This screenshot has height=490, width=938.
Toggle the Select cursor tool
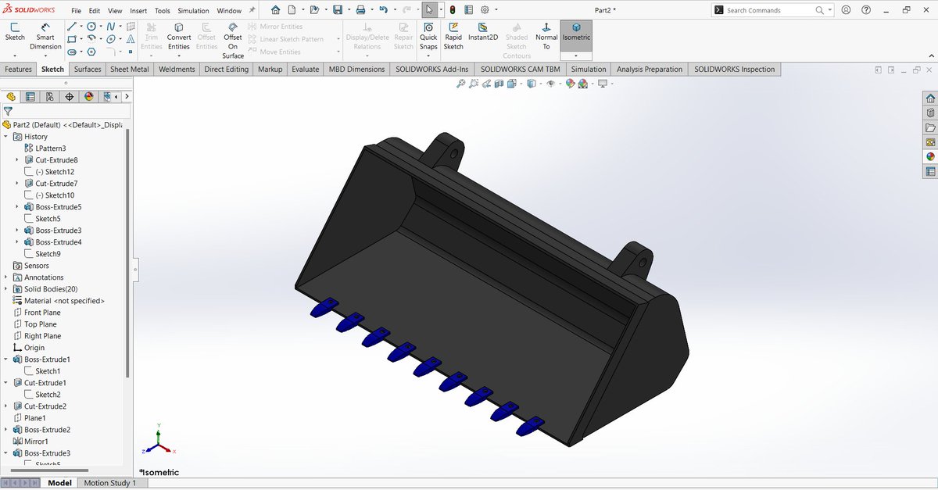pyautogui.click(x=430, y=10)
